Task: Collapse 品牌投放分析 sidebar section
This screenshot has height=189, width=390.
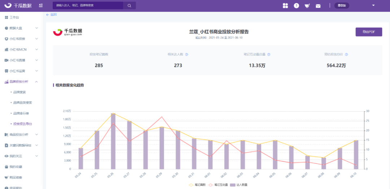Action: (x=21, y=81)
